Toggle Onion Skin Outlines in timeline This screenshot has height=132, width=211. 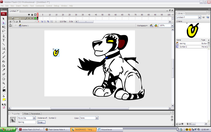pos(45,21)
